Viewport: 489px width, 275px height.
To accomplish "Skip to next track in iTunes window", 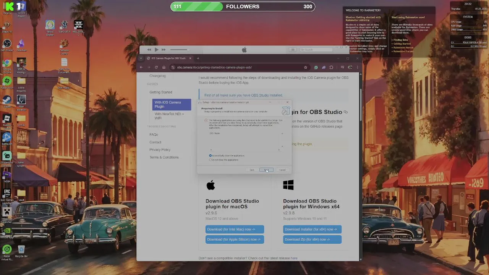I will [x=164, y=50].
